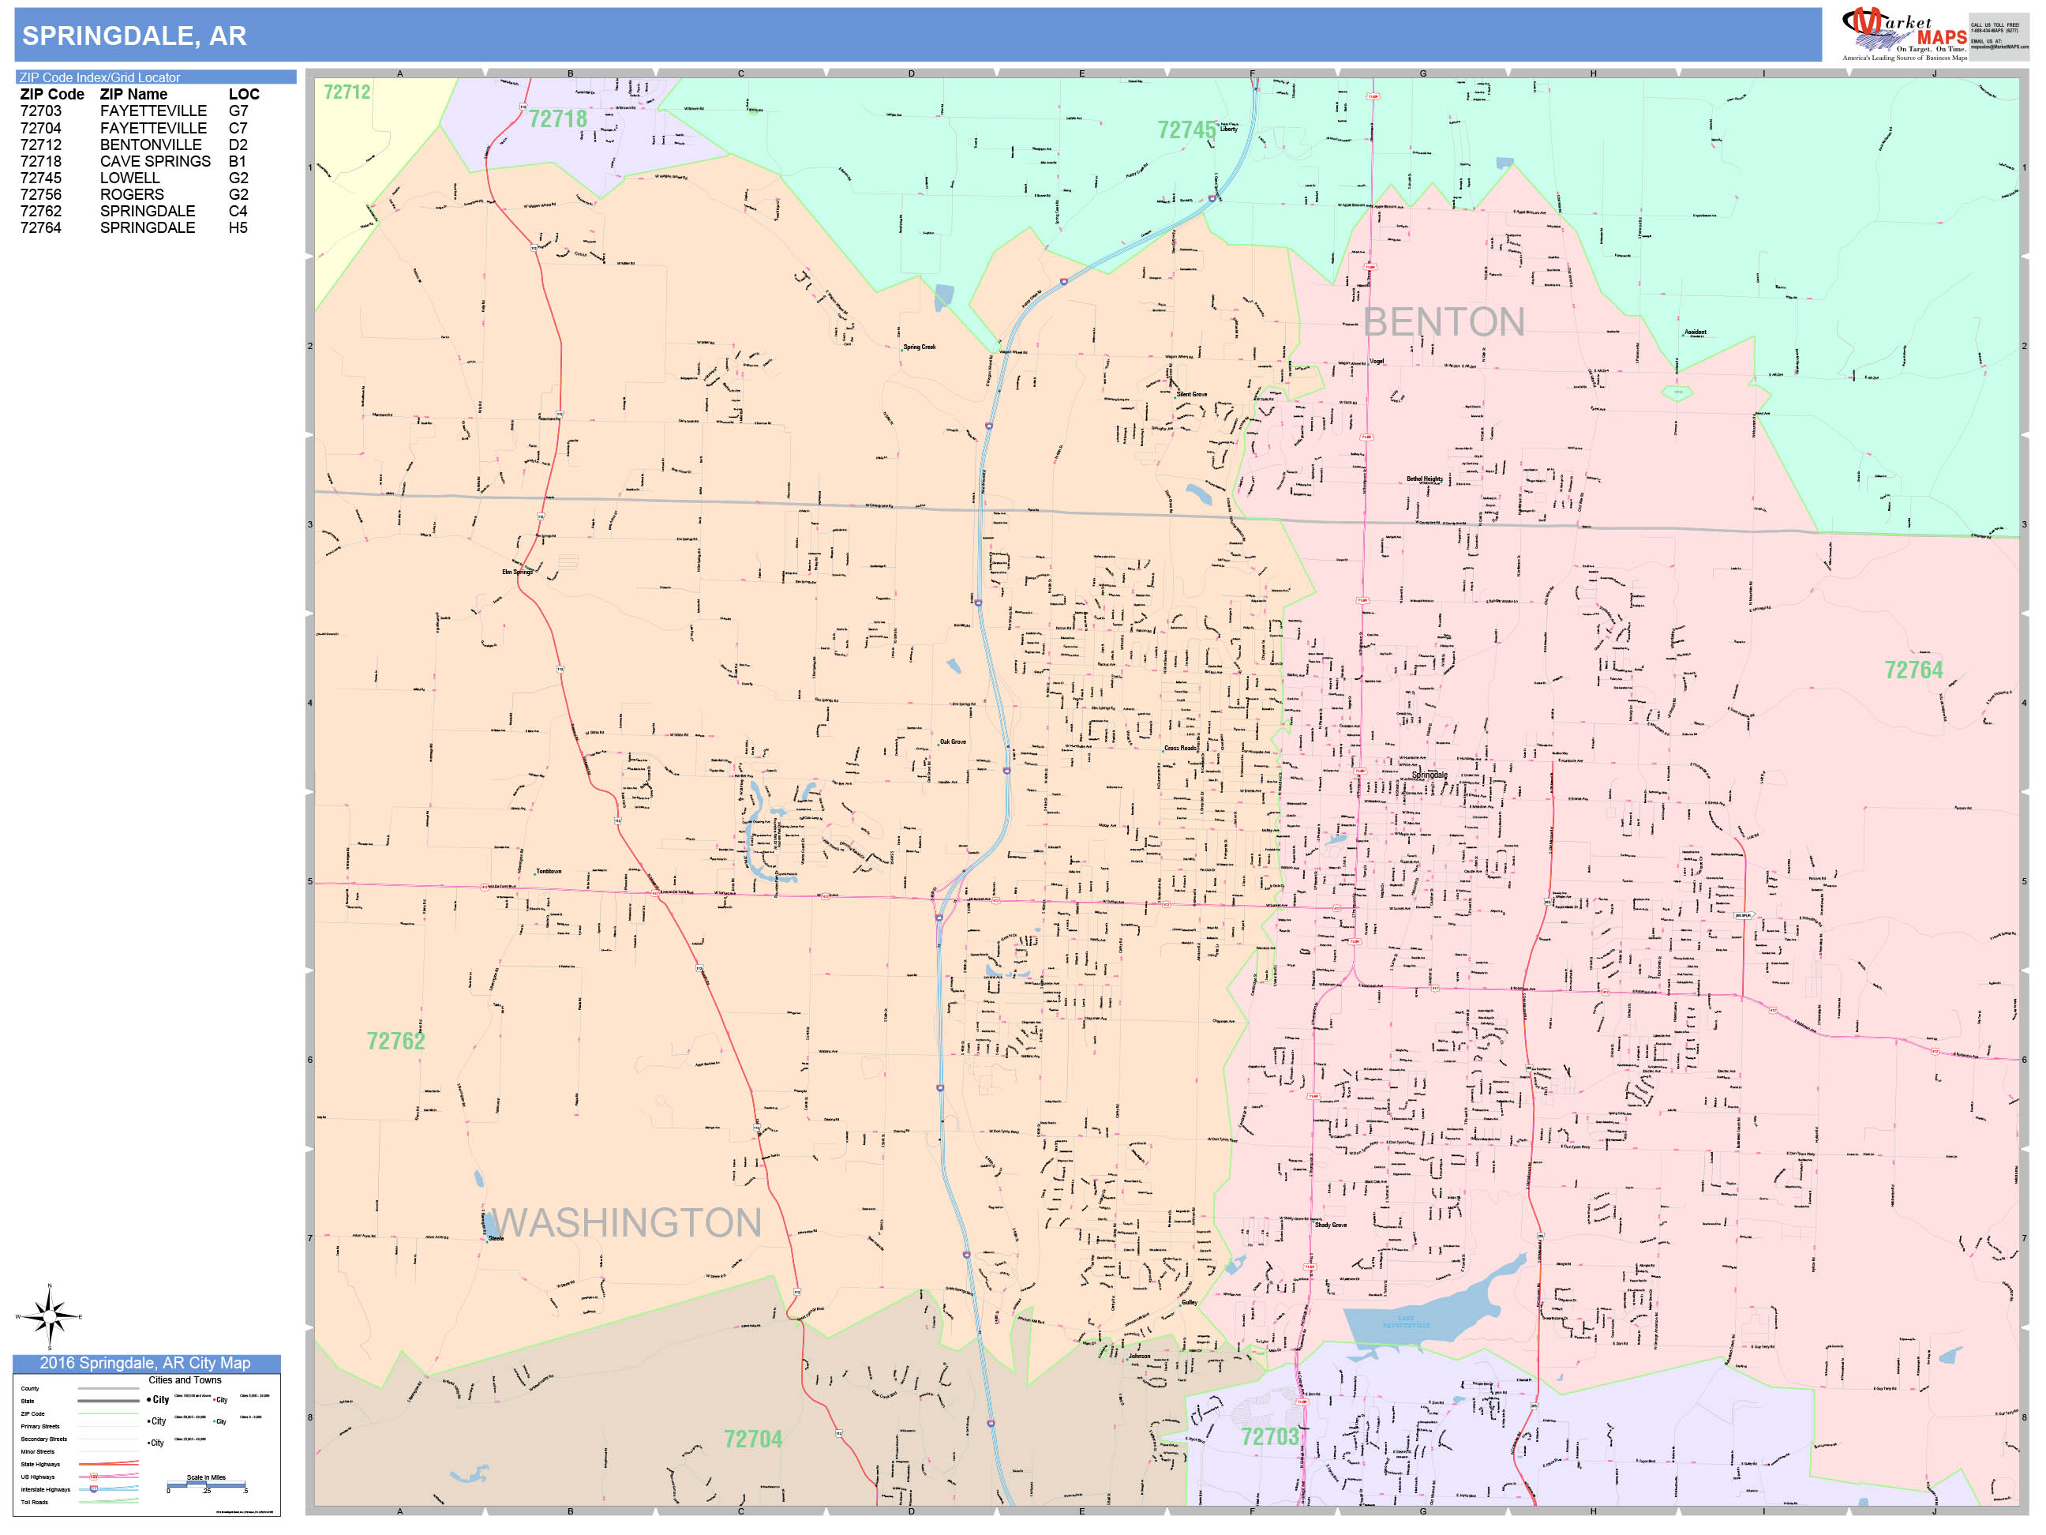Click the green City dot for cities 0-4,999
This screenshot has height=1535, width=2046.
[215, 1422]
